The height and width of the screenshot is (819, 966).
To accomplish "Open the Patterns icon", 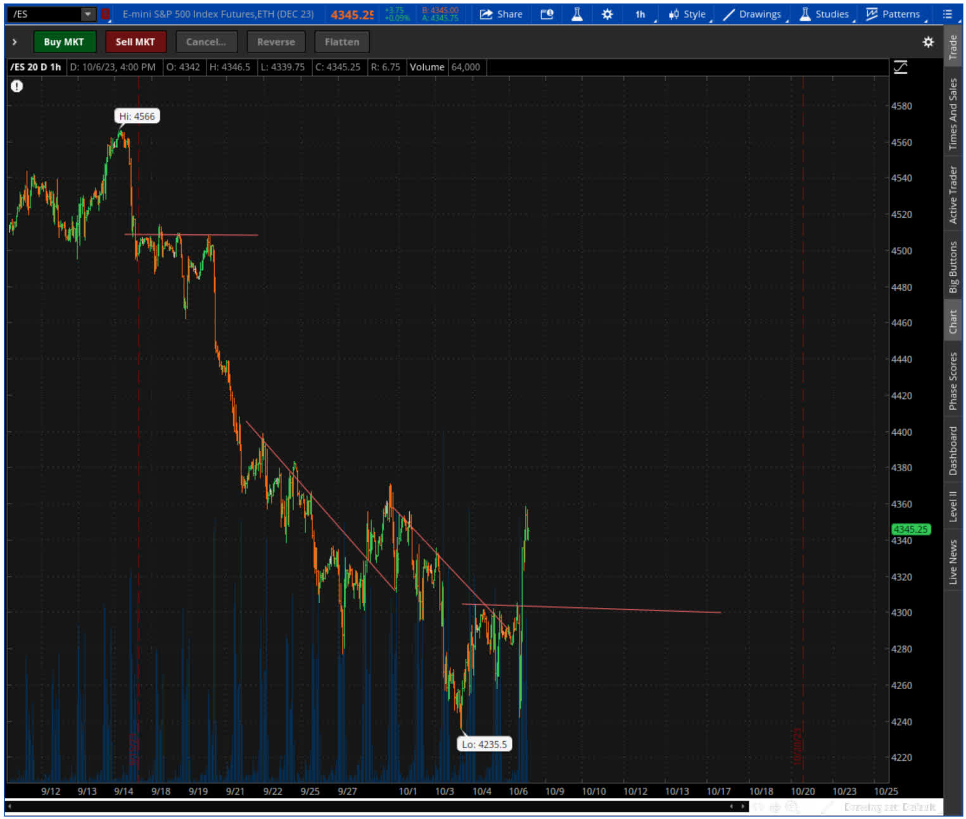I will coord(873,14).
